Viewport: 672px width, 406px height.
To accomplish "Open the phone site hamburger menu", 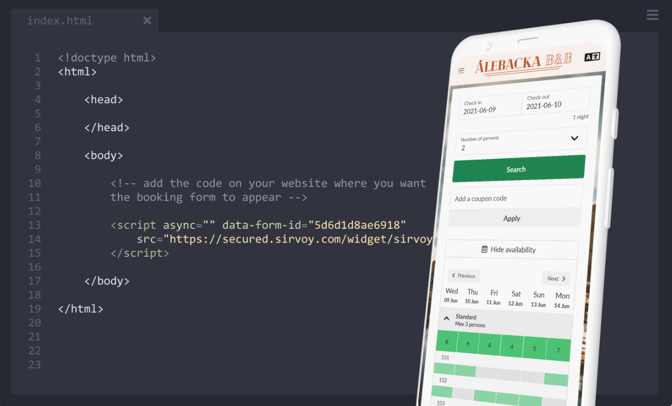I will coord(461,71).
